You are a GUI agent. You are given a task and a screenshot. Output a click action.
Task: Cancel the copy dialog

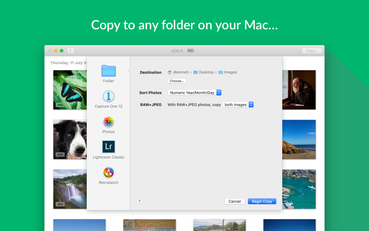(234, 201)
